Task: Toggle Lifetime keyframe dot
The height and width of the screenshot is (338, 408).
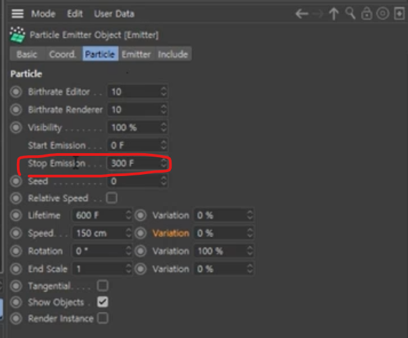Action: coord(16,215)
